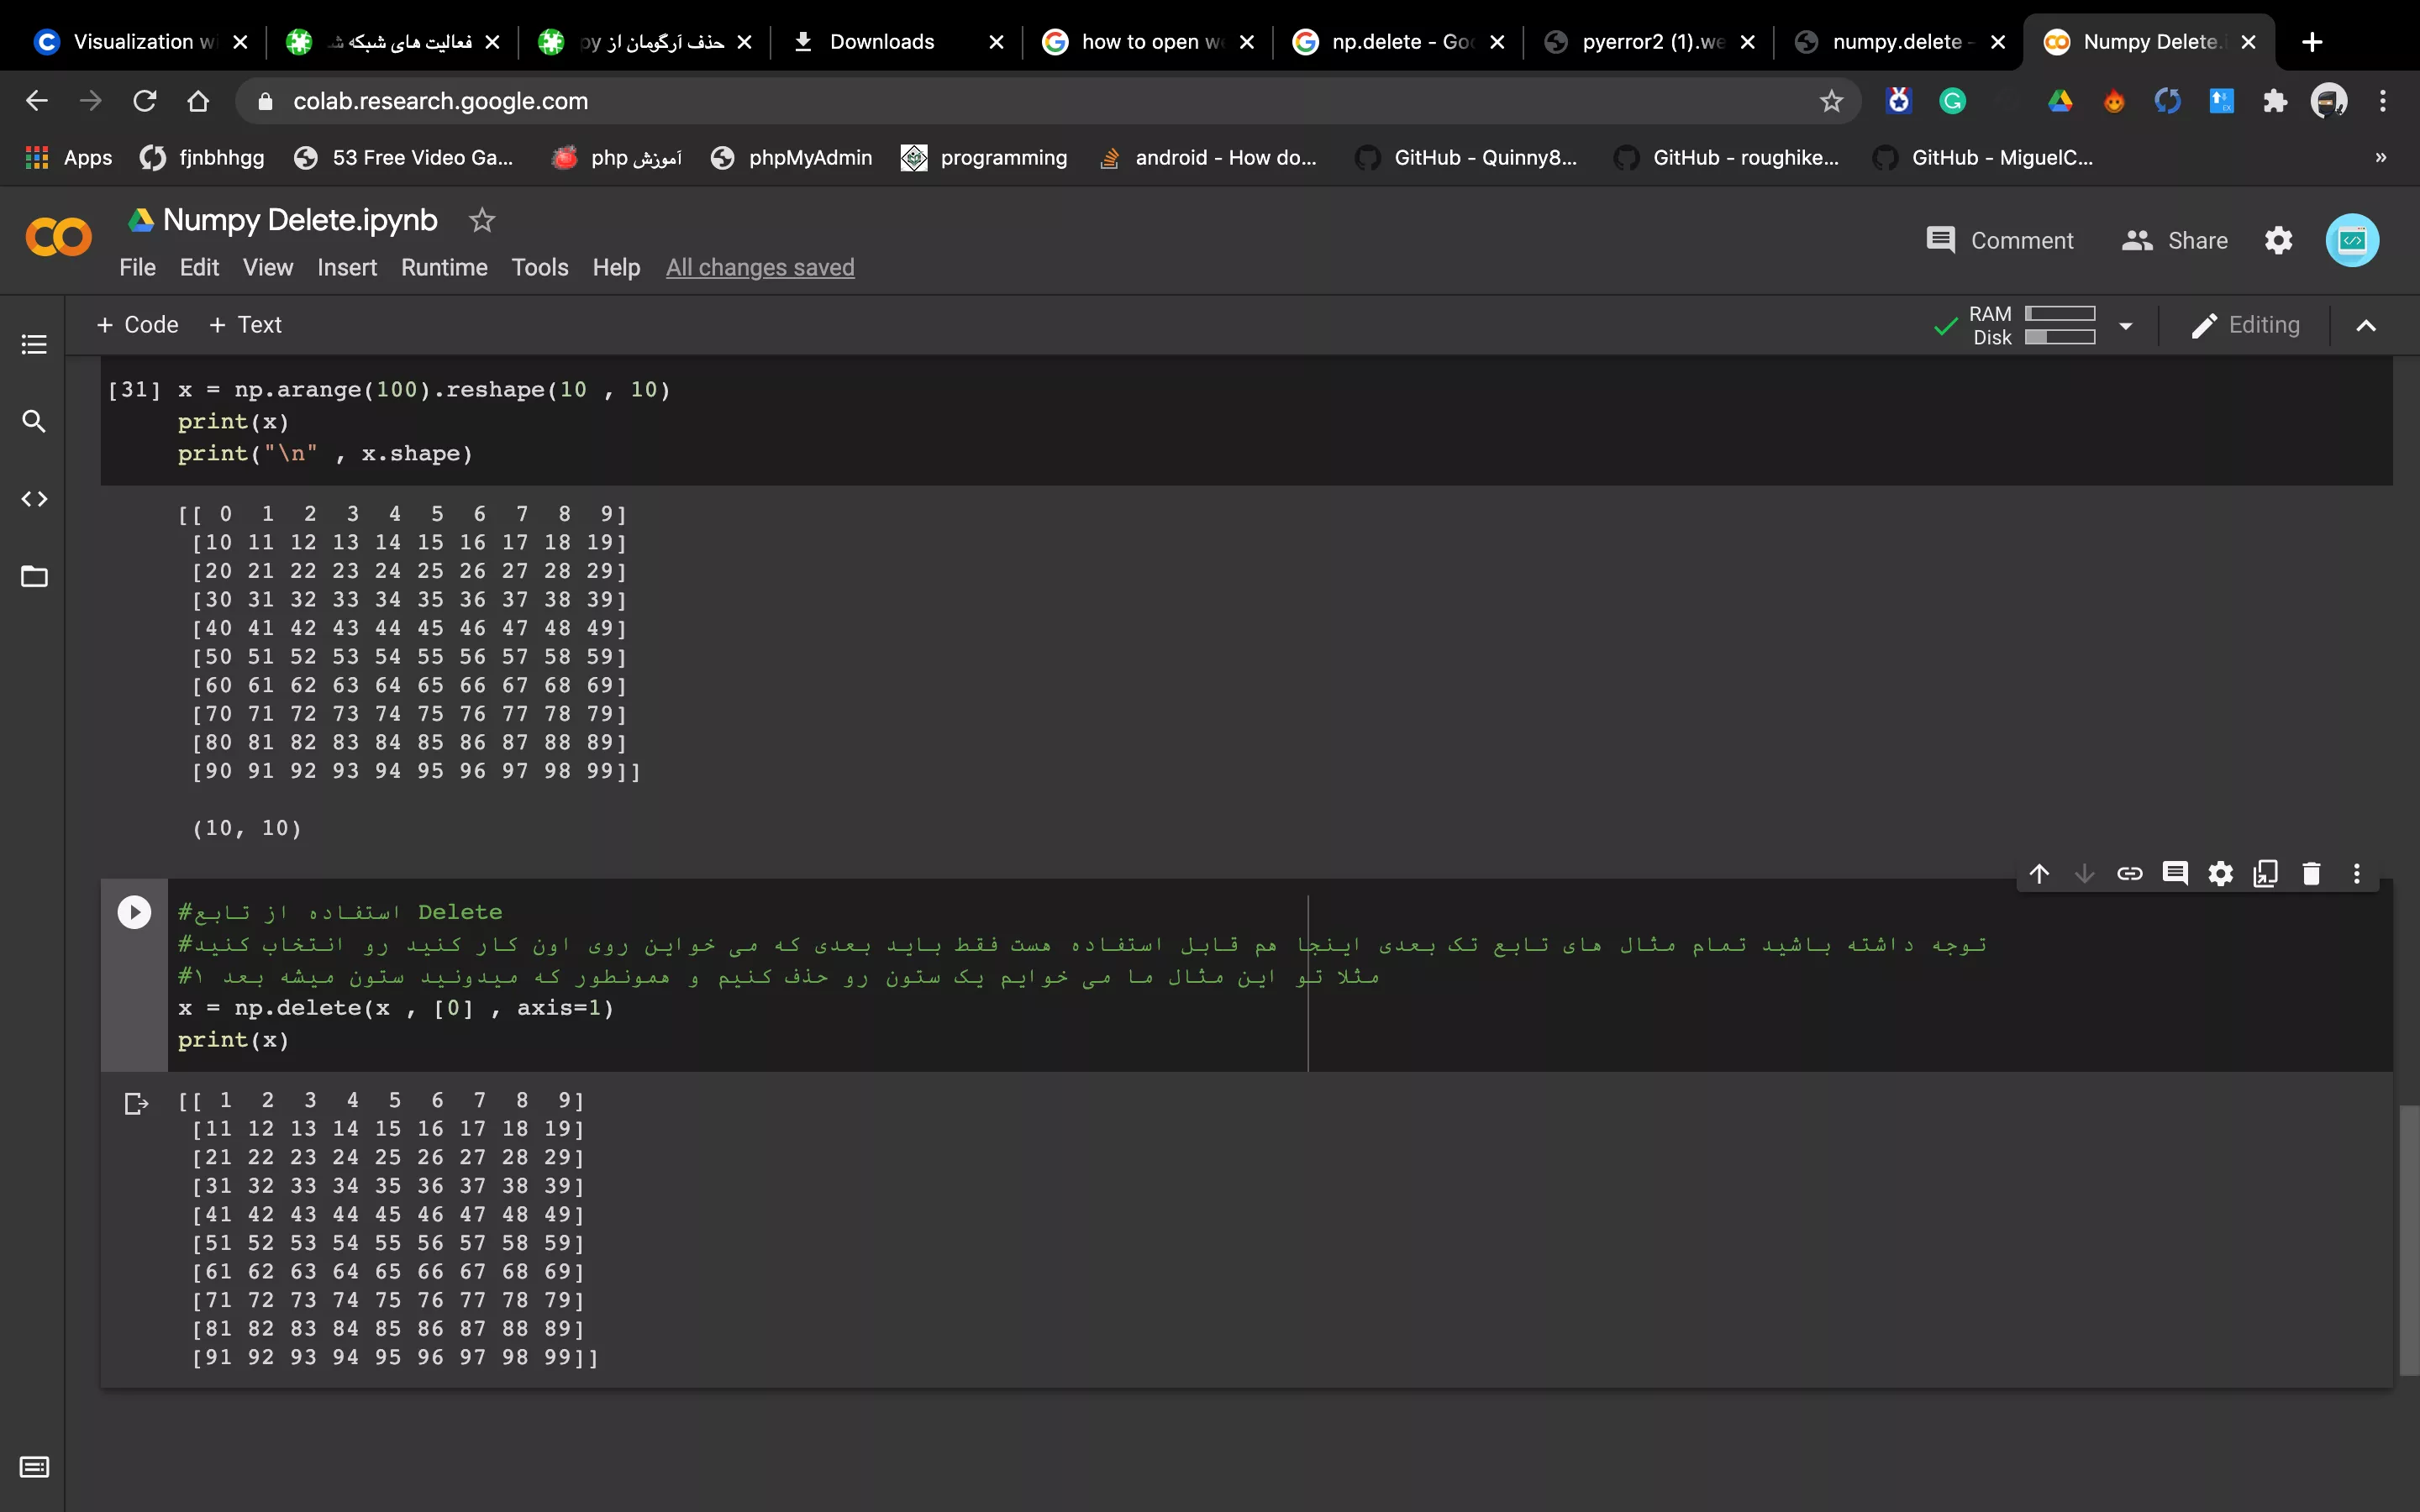
Task: Open the Editing mode dropdown
Action: [2245, 325]
